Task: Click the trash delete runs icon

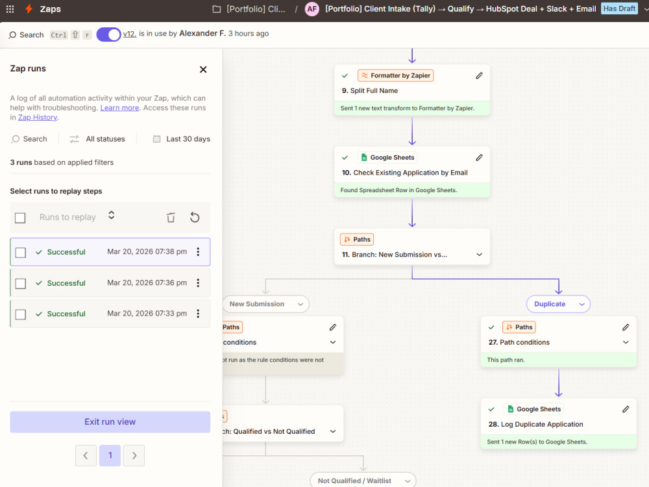Action: 171,217
